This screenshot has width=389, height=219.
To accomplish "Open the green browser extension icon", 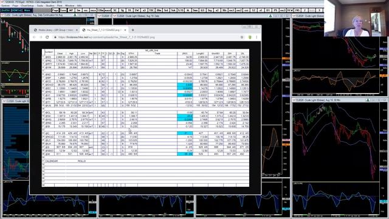I will tap(250, 37).
